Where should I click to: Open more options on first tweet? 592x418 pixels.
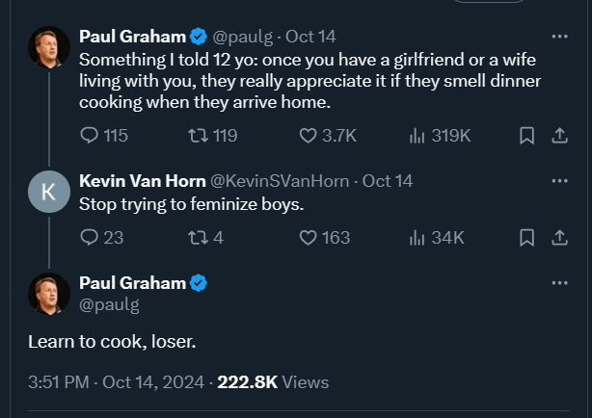click(x=559, y=37)
